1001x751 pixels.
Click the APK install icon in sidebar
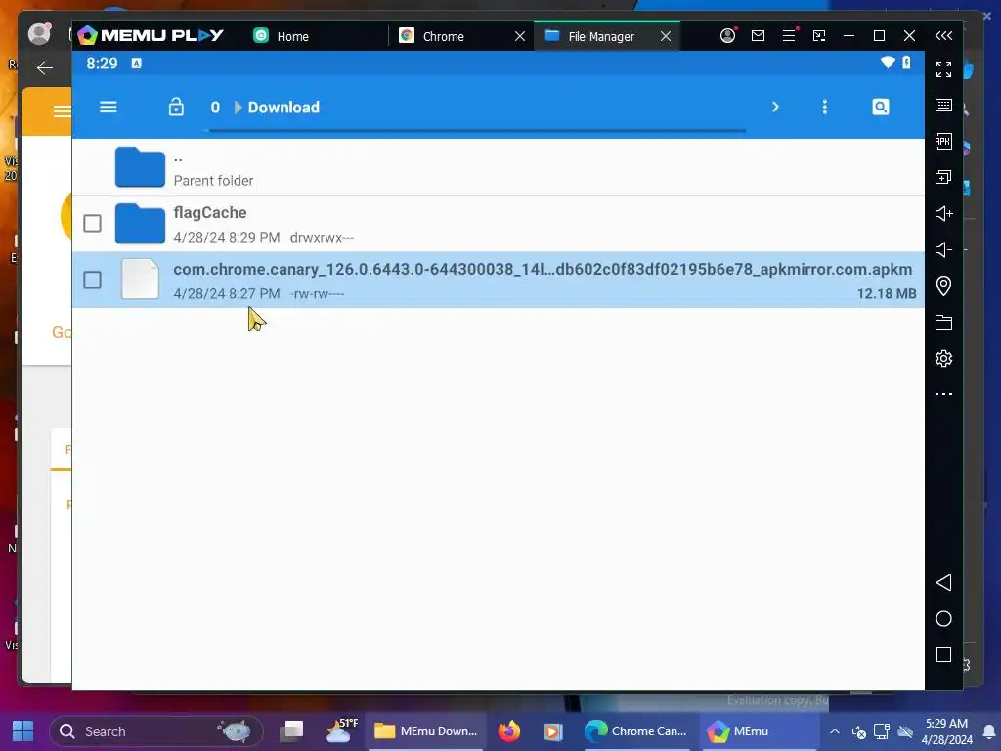click(x=943, y=141)
